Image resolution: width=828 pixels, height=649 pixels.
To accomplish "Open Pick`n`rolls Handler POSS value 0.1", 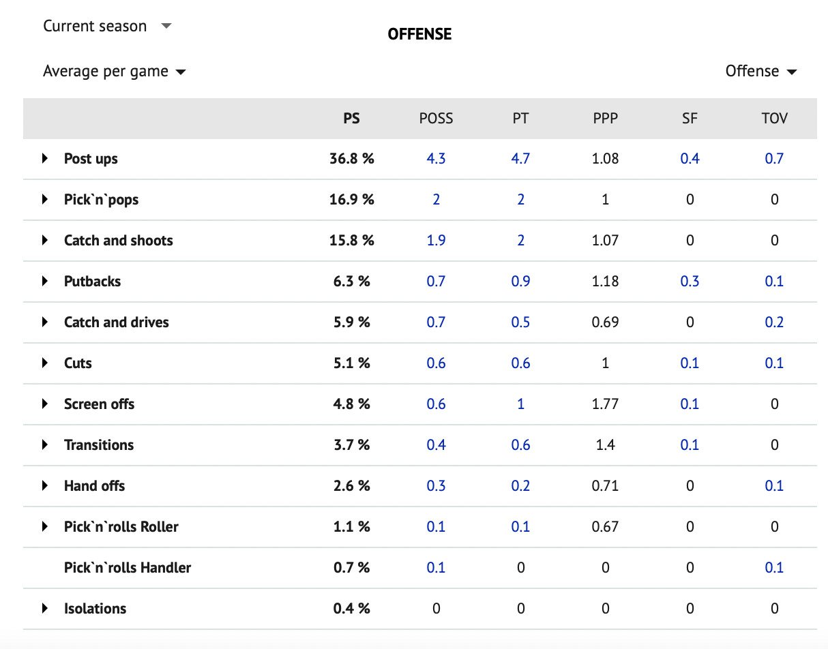I will click(436, 568).
